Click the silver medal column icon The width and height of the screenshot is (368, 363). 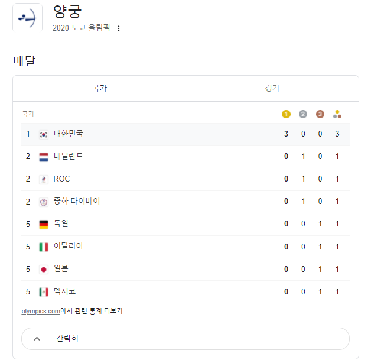[x=303, y=114]
